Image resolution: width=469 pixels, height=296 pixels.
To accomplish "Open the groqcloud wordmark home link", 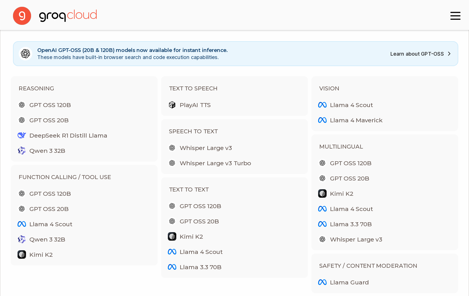I will point(68,16).
